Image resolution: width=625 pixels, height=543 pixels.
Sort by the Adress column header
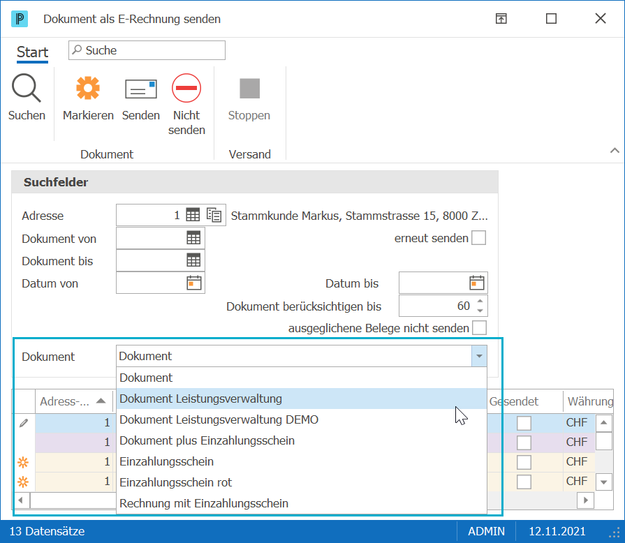pos(74,401)
